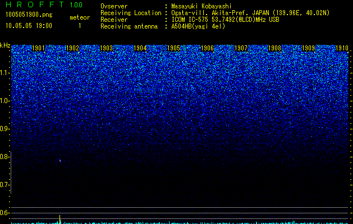Click the meteor count value 1
The height and width of the screenshot is (224, 353).
click(x=80, y=26)
